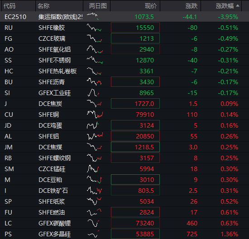Open the EC2510 two-day mini chart
249x239 pixels.
click(x=93, y=16)
